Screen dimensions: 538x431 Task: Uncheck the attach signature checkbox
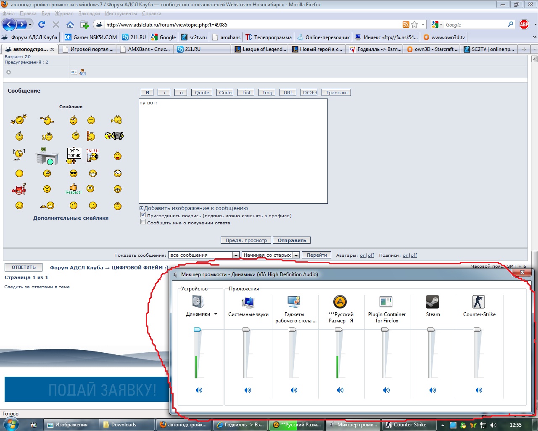(143, 215)
